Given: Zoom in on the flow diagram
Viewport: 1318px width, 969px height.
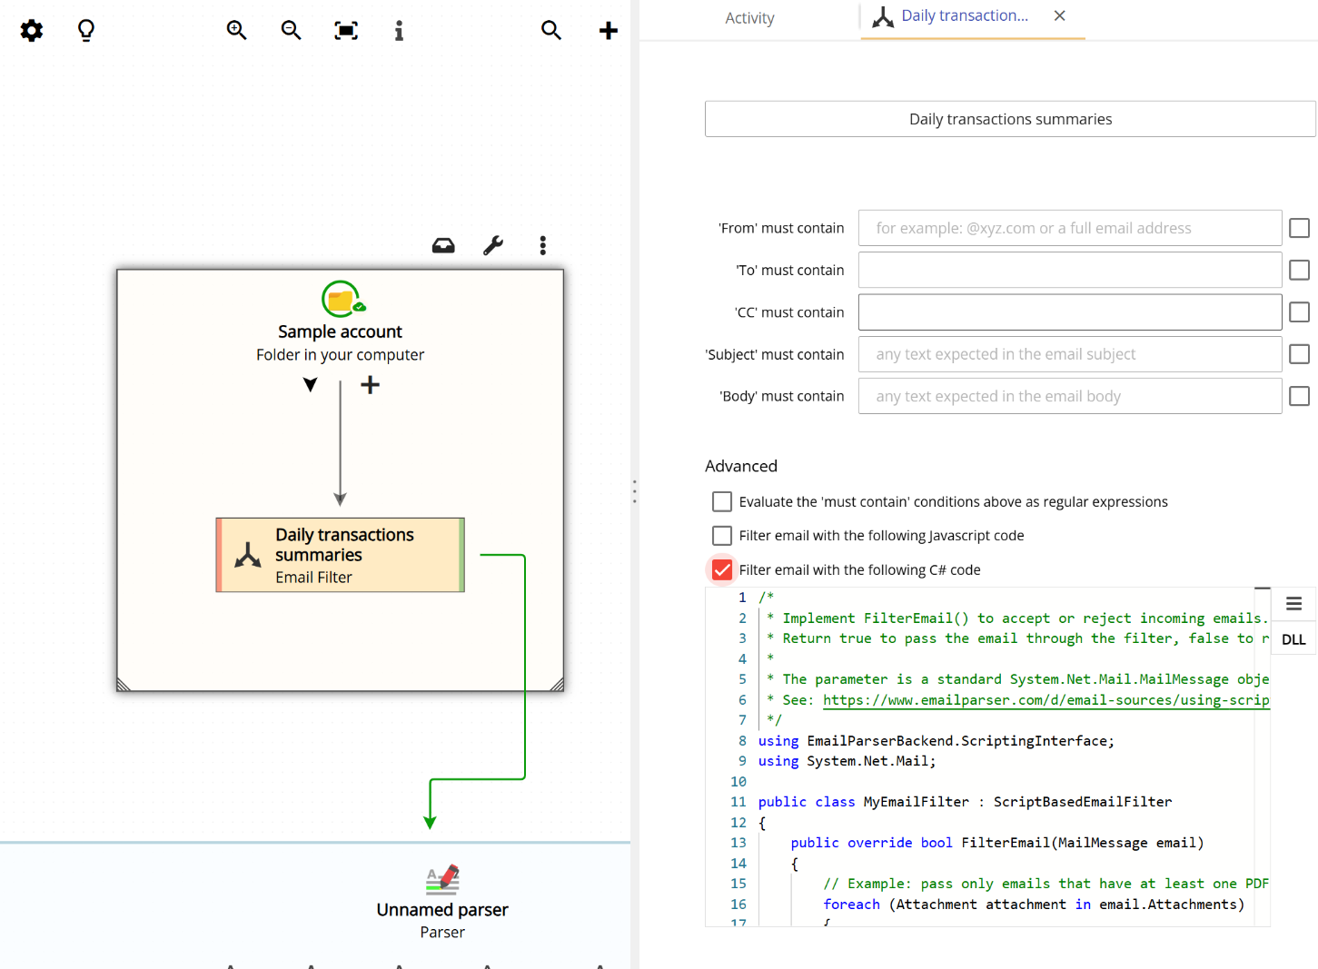Looking at the screenshot, I should coord(236,30).
